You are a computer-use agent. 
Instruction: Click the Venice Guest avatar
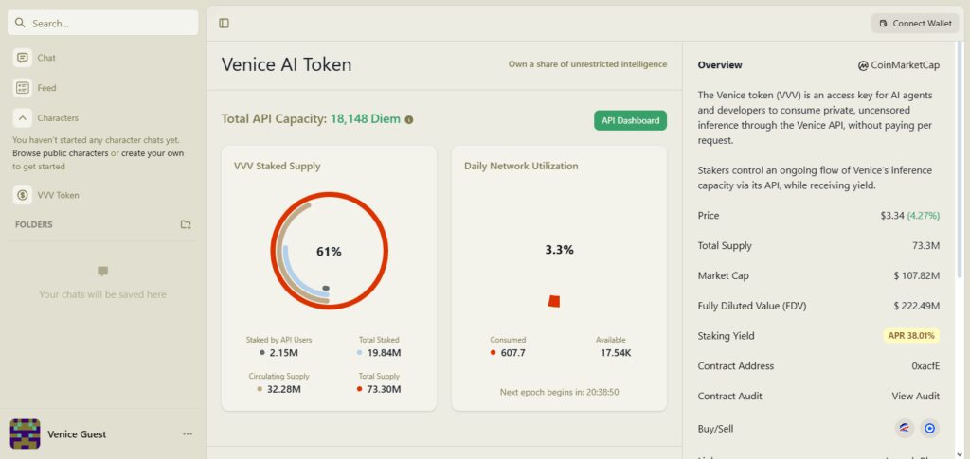pyautogui.click(x=26, y=433)
